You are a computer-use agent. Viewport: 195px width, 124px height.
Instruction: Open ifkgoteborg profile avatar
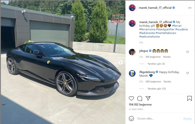132,73
